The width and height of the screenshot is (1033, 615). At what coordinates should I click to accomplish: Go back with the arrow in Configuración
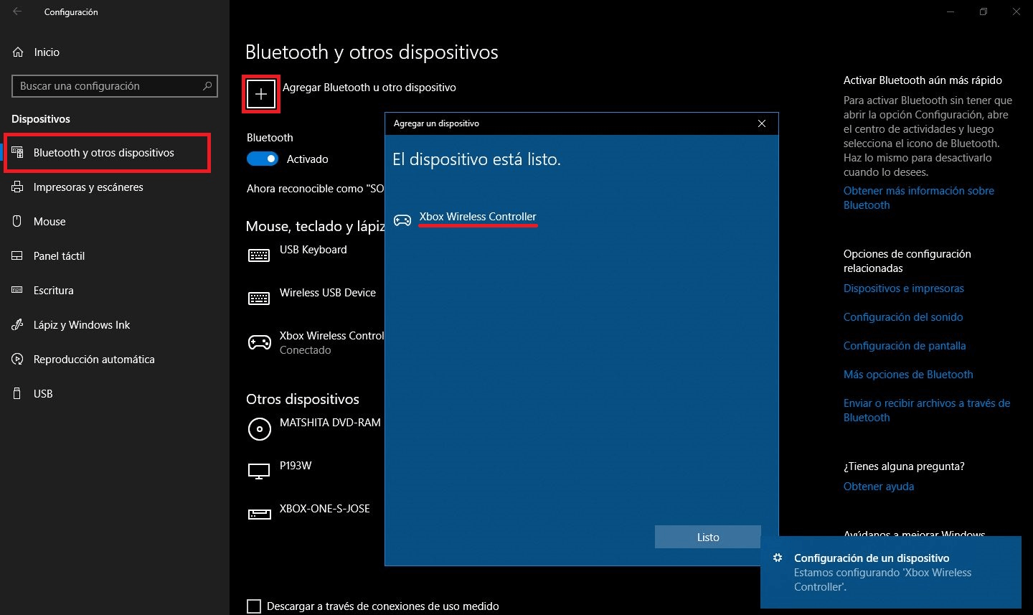pyautogui.click(x=17, y=11)
